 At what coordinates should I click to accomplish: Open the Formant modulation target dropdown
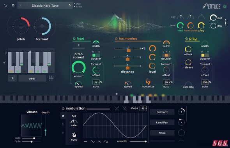tap(162, 112)
